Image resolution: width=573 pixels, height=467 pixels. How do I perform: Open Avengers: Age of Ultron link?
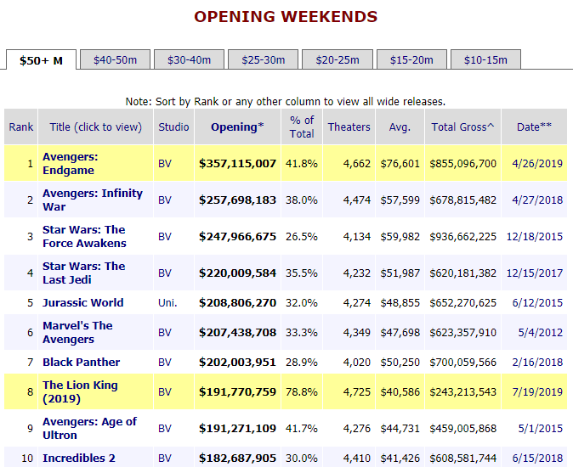[89, 428]
